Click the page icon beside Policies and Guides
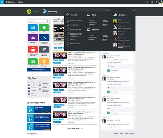This screenshot has height=138, width=163. [x=68, y=44]
